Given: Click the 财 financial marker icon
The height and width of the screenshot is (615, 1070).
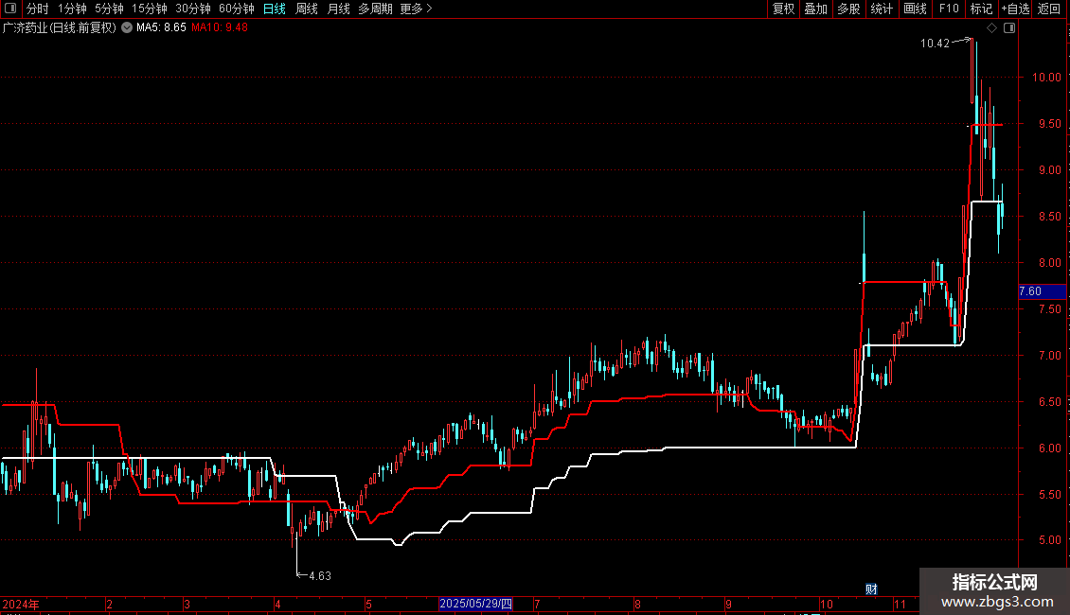Looking at the screenshot, I should pos(871,589).
